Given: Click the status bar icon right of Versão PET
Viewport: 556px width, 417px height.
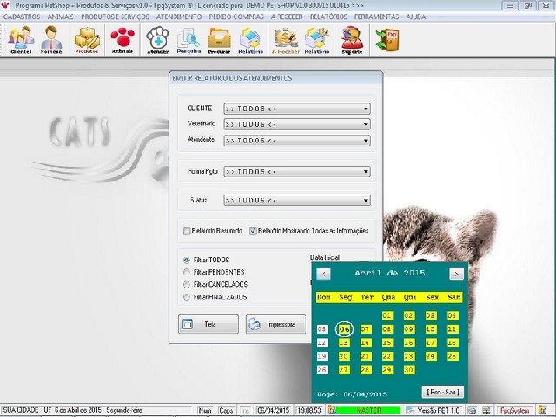Looking at the screenshot, I should 472,410.
